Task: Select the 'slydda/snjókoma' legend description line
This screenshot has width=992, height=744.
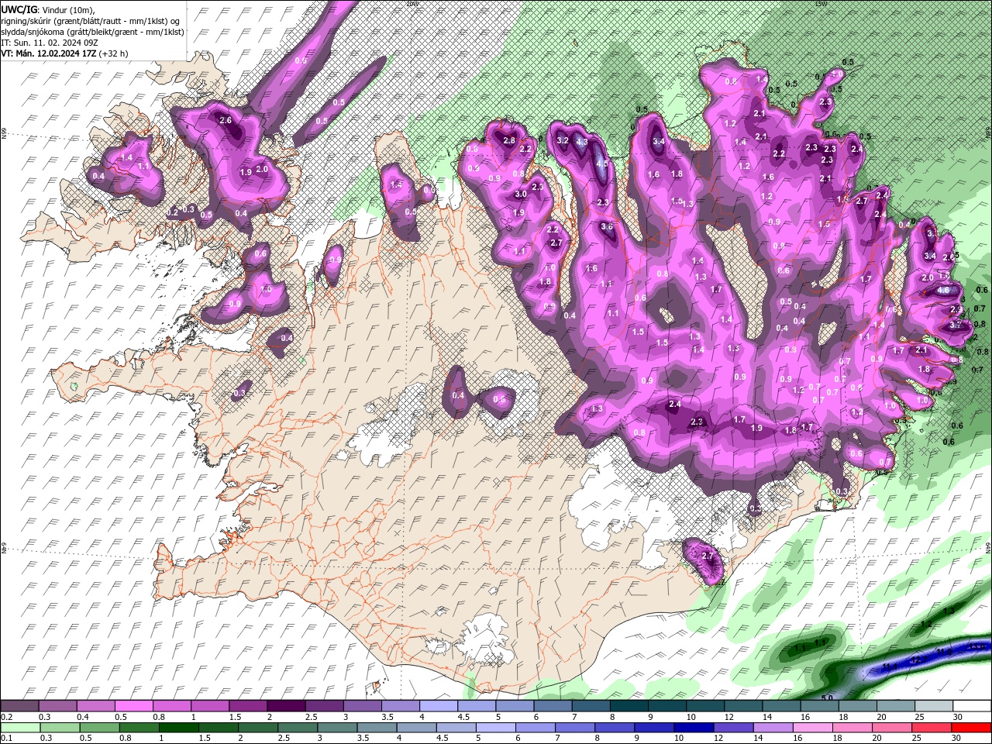Action: (x=92, y=32)
